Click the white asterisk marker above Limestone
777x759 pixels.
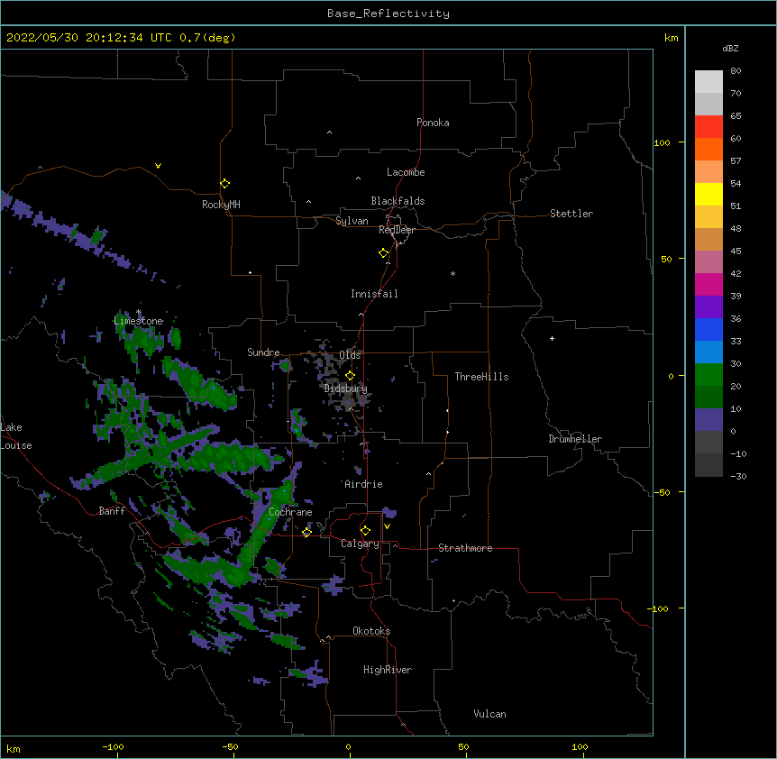pyautogui.click(x=138, y=312)
